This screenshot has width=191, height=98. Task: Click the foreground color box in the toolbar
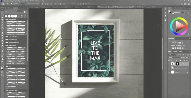click(2, 68)
